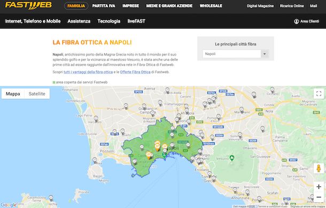
Task: Zoom in on the map
Action: point(319,187)
